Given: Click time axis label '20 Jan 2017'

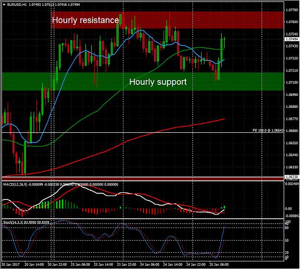Looking at the screenshot, I should [x=11, y=265].
